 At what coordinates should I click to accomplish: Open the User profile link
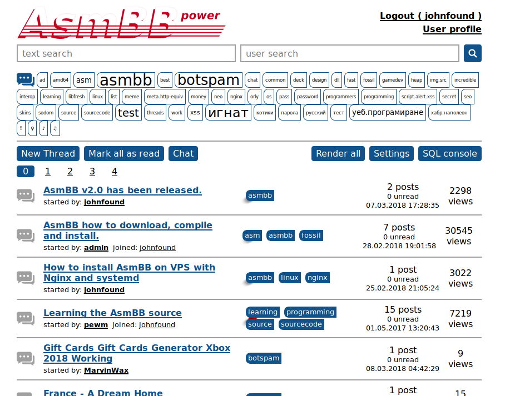click(452, 29)
